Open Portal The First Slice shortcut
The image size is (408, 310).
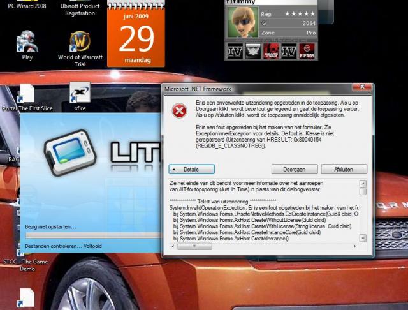(x=27, y=98)
